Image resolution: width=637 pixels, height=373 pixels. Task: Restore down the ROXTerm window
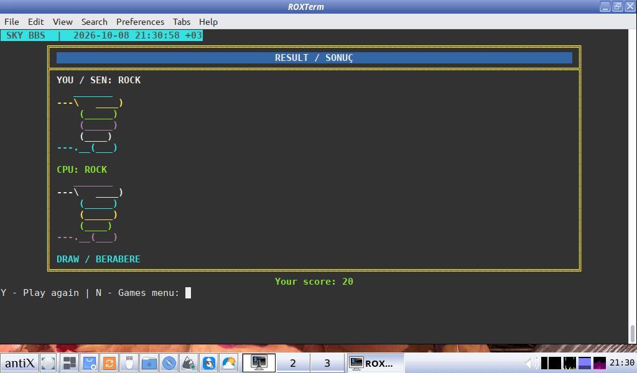coord(618,6)
